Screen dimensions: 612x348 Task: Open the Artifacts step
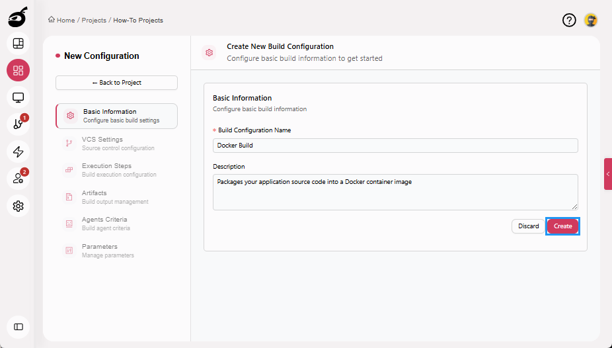117,197
